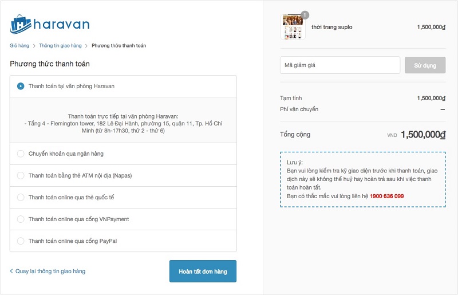458x295 pixels.
Task: Click the quantity badge on the product image
Action: pyautogui.click(x=305, y=15)
